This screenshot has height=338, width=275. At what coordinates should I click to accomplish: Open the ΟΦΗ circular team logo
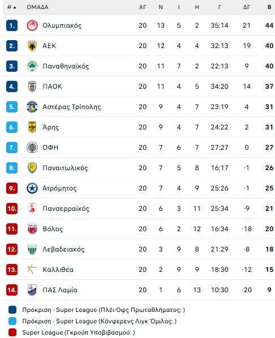[x=32, y=148]
